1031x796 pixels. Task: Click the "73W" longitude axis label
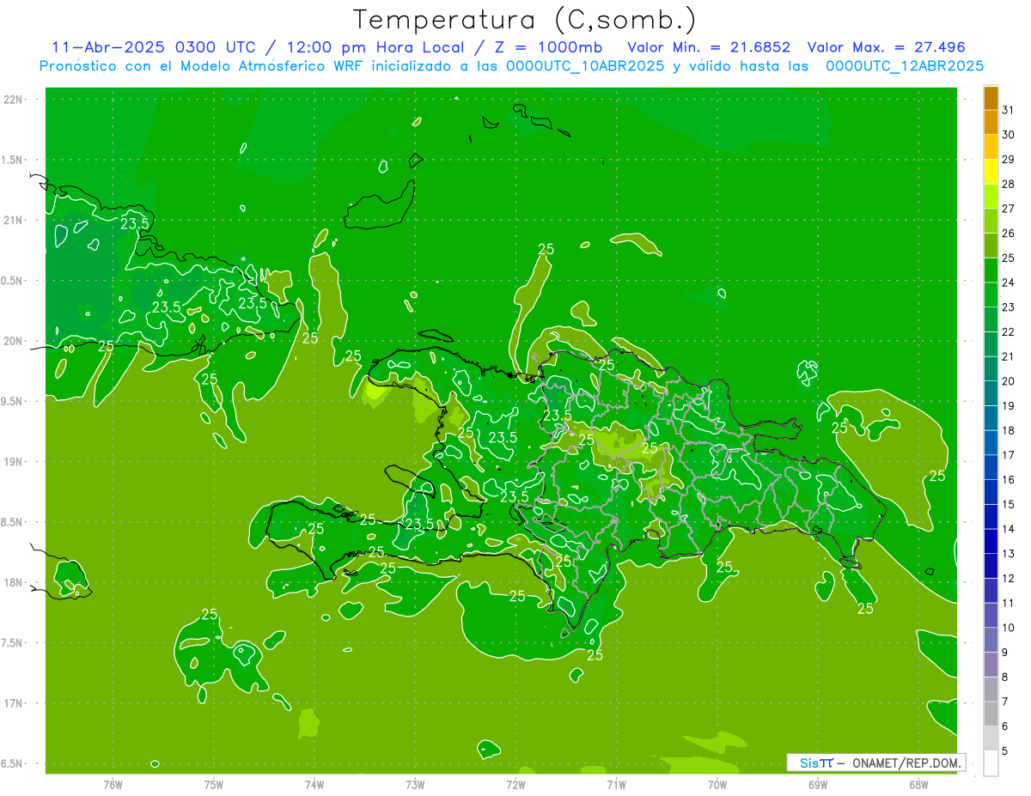coord(415,785)
